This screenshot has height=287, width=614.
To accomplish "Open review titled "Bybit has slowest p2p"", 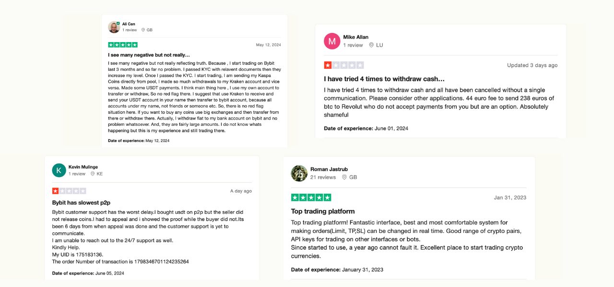I will coord(81,203).
